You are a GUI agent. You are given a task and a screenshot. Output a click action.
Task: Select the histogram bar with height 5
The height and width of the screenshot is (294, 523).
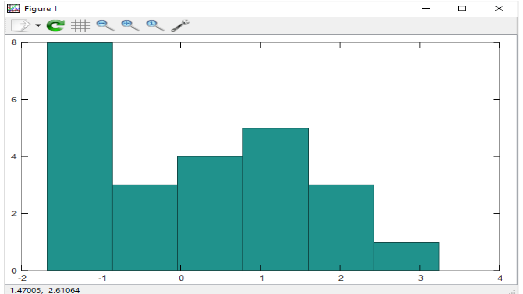[x=276, y=200]
